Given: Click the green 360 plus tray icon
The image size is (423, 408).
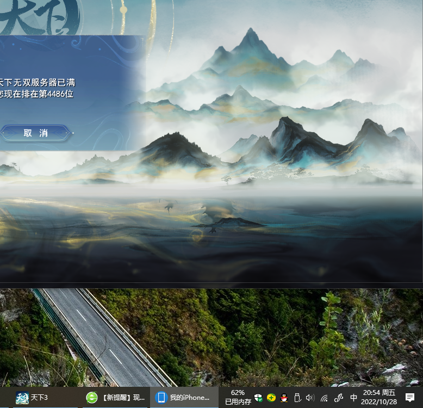Looking at the screenshot, I should point(271,398).
